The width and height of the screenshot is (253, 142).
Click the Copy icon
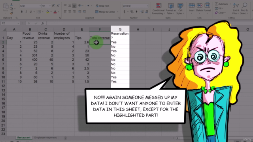(11, 9)
